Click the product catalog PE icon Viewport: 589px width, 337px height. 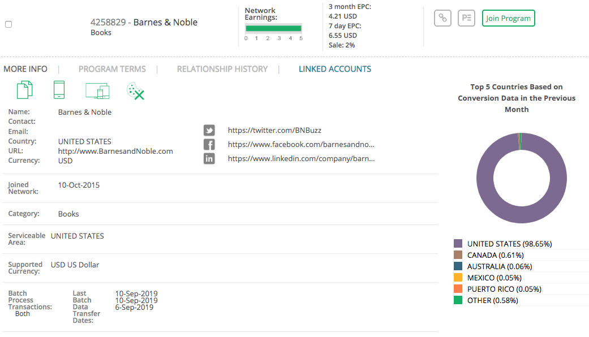[466, 18]
